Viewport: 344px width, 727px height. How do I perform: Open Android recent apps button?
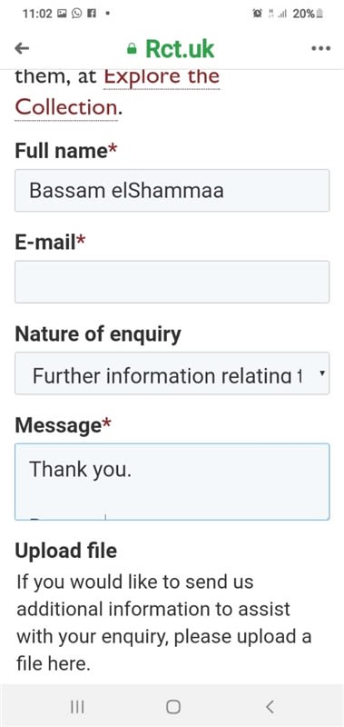[77, 707]
